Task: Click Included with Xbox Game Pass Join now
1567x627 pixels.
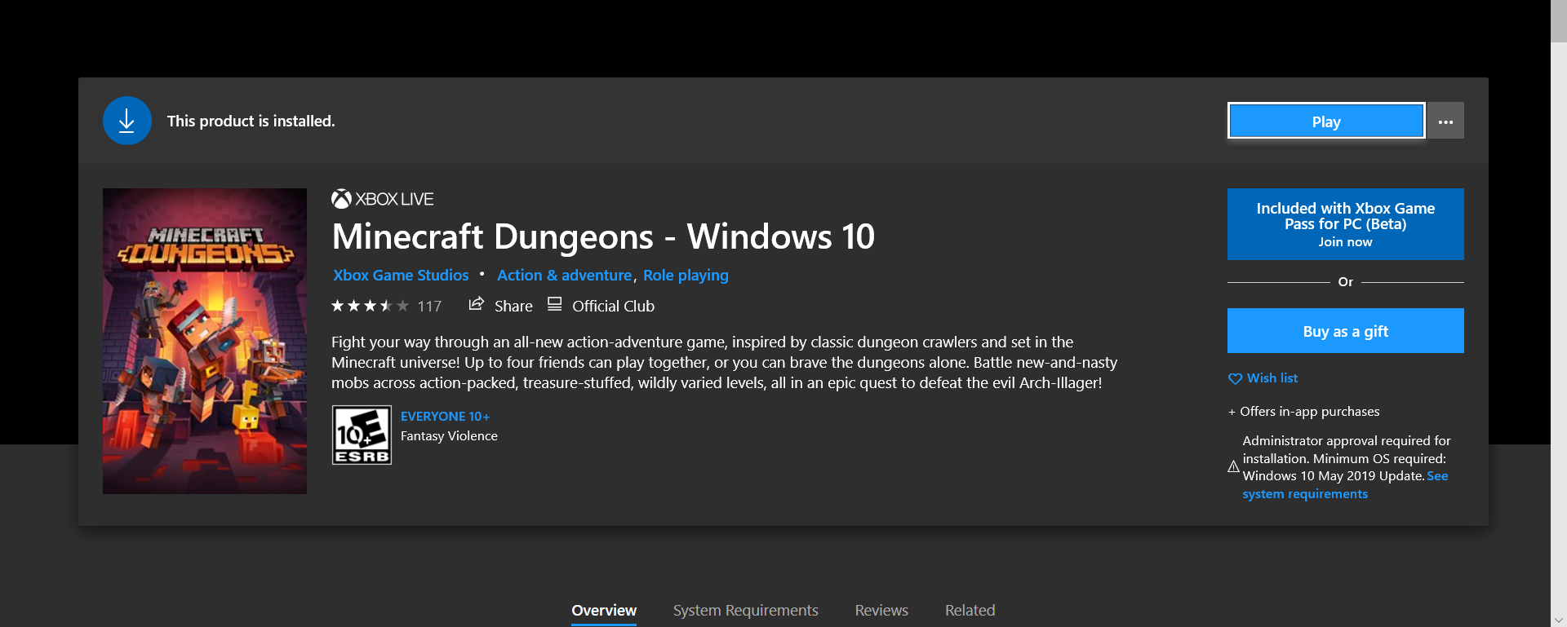Action: pos(1345,224)
